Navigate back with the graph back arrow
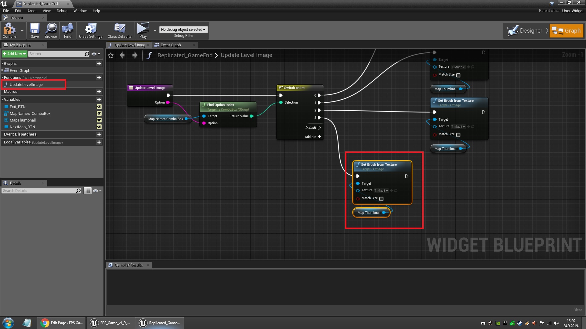Viewport: 586px width, 329px height. tap(122, 55)
